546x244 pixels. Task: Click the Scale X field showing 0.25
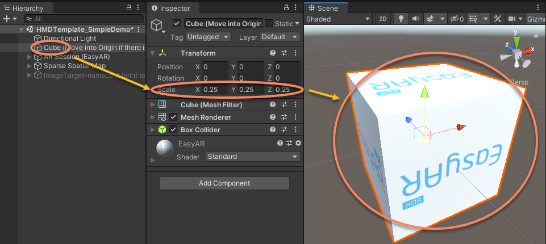[x=215, y=89]
